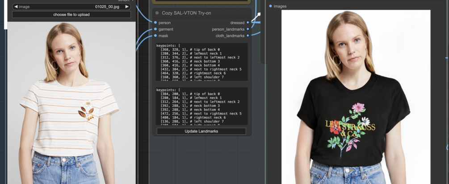The width and height of the screenshot is (449, 184).
Task: Click the 'person_landmarks' output port
Action: coord(248,29)
